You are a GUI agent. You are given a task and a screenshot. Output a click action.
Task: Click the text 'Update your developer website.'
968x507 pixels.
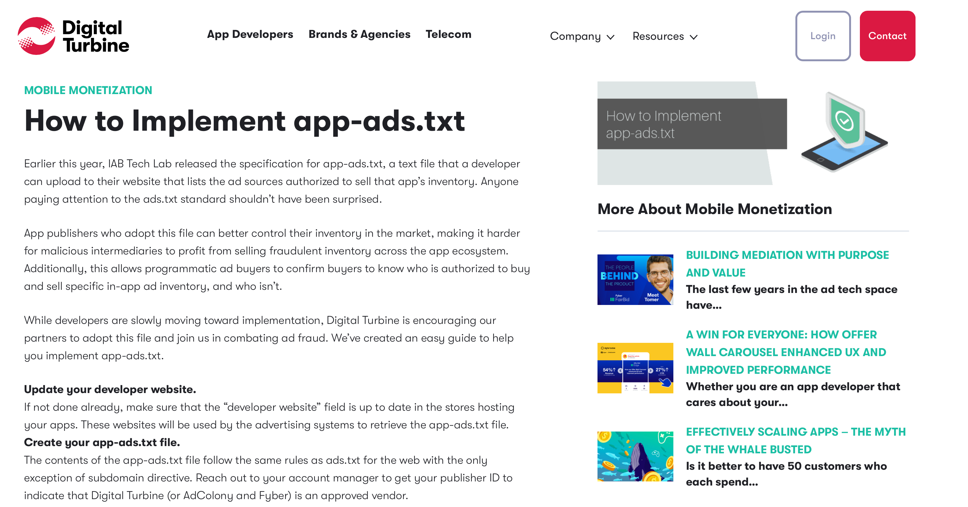pyautogui.click(x=110, y=389)
